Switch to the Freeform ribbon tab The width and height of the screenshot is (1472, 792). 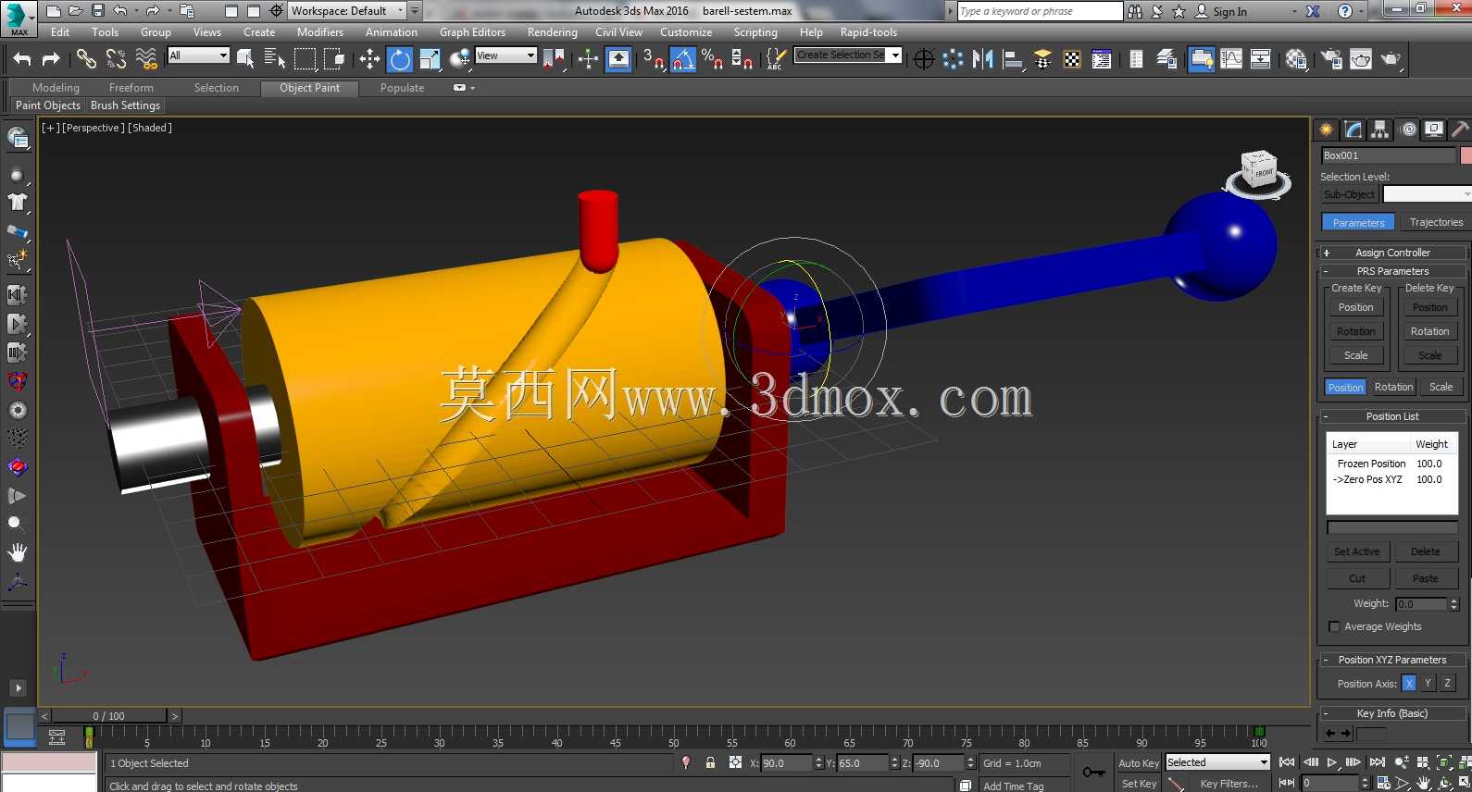[131, 88]
